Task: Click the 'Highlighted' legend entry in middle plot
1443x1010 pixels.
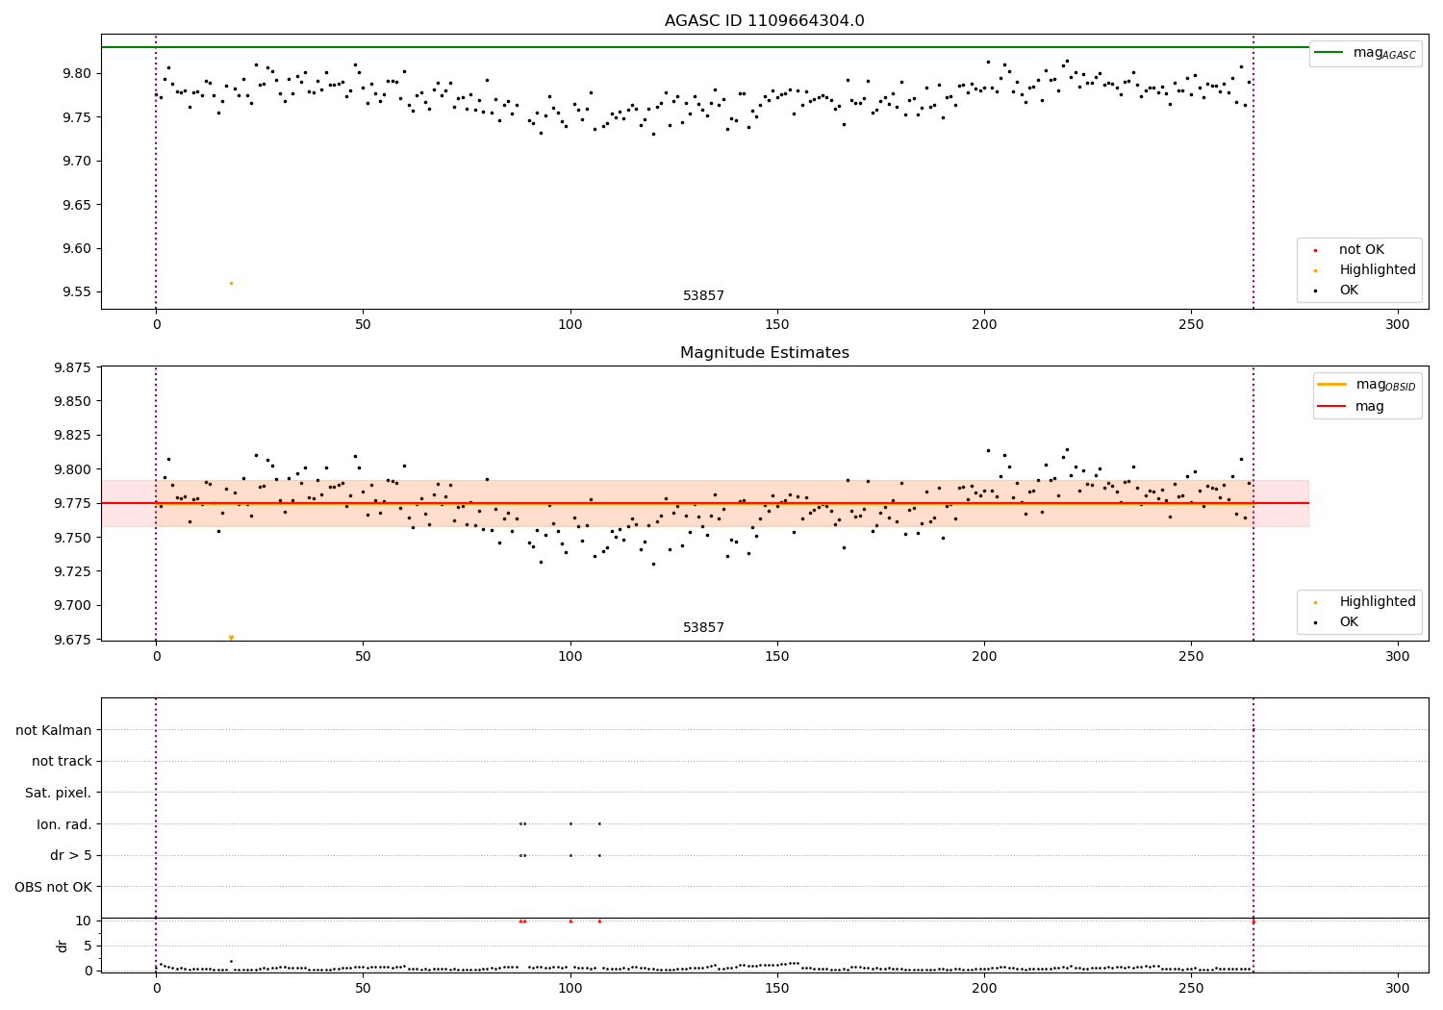Action: (1366, 602)
